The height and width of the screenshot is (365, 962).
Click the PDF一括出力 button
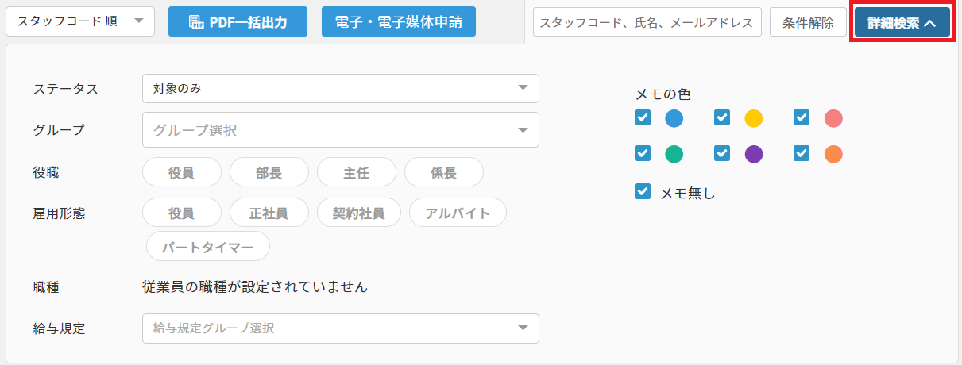point(238,22)
